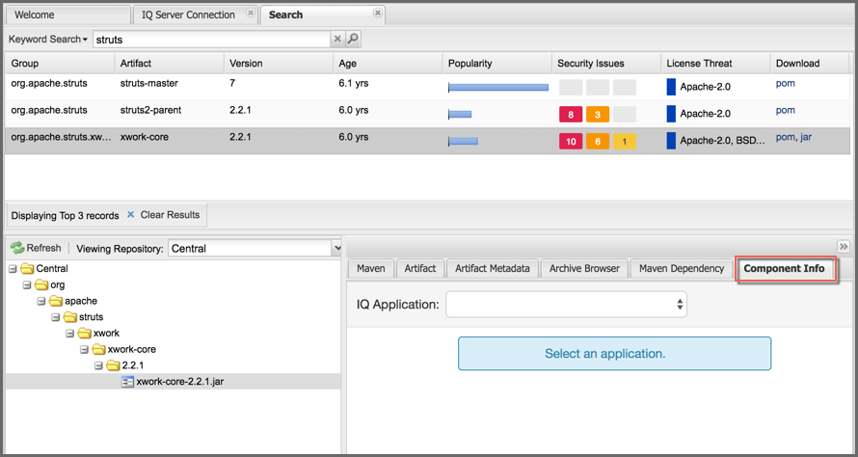This screenshot has width=858, height=457.
Task: Click the struts keyword search field
Action: coord(212,39)
